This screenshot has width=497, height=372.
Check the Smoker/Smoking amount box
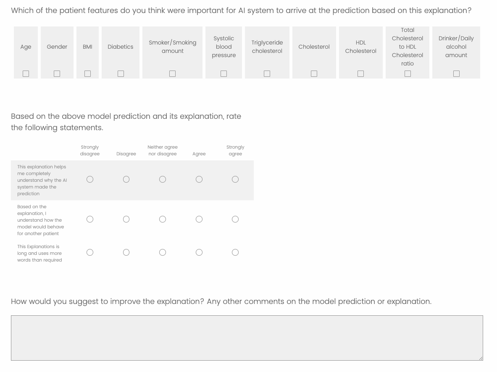click(172, 73)
